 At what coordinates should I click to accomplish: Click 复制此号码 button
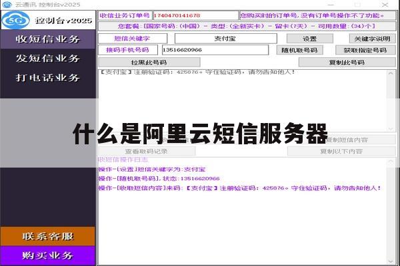click(x=347, y=62)
